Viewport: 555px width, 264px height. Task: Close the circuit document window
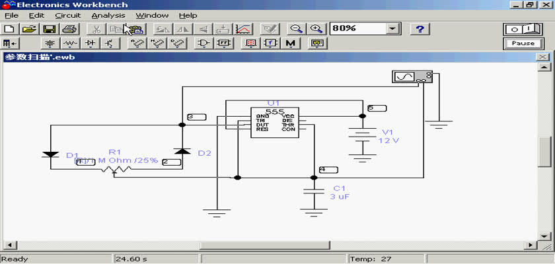tap(542, 57)
